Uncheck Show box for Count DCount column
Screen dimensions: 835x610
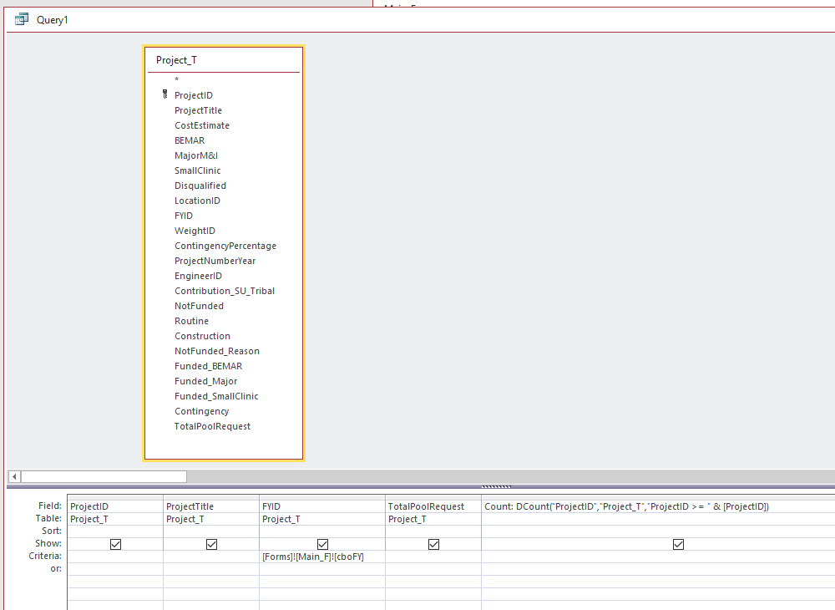click(678, 544)
